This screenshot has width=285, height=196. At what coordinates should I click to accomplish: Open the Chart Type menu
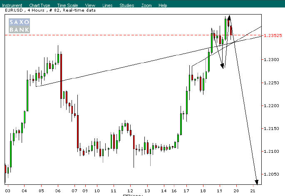40,5
